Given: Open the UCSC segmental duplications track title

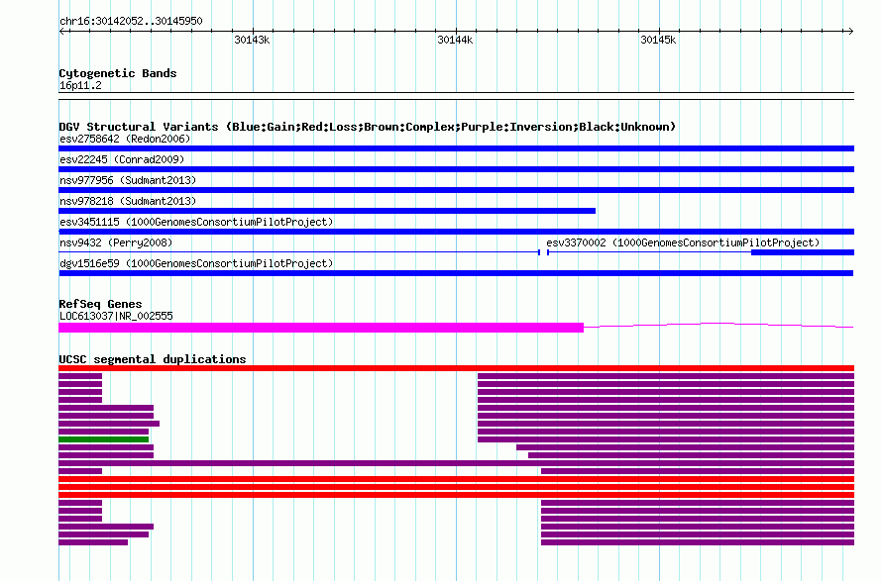Looking at the screenshot, I should (153, 359).
